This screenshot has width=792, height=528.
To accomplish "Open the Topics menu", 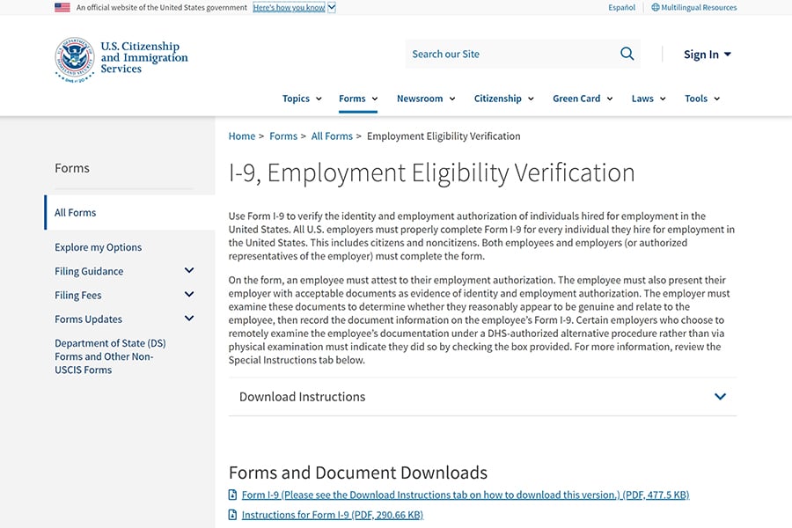I will click(x=302, y=99).
